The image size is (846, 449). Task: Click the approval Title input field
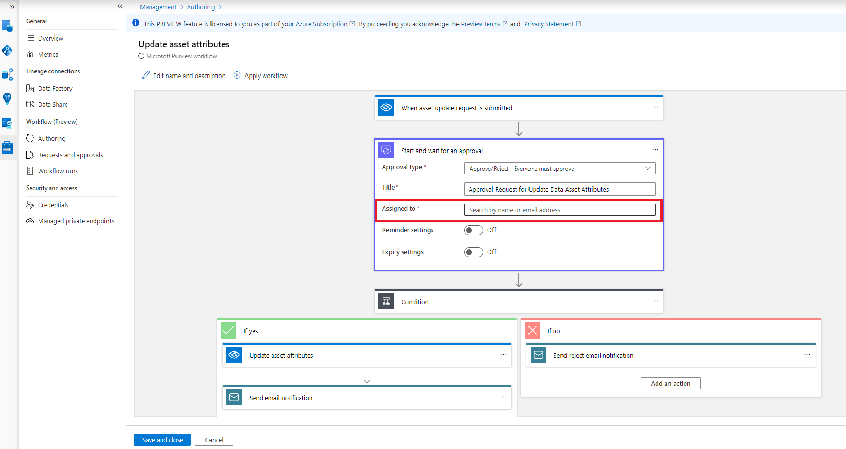click(x=559, y=189)
